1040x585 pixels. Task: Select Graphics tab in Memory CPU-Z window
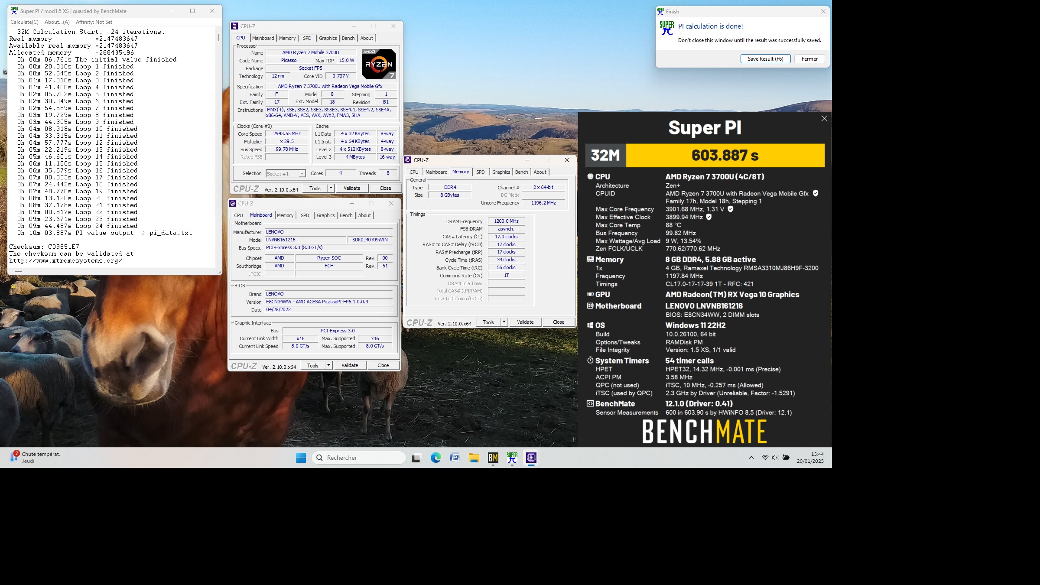click(501, 172)
